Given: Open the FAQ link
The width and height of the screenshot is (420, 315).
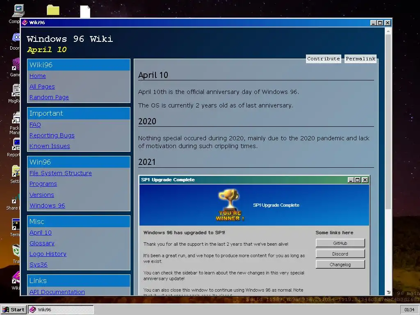Looking at the screenshot, I should pyautogui.click(x=35, y=125).
